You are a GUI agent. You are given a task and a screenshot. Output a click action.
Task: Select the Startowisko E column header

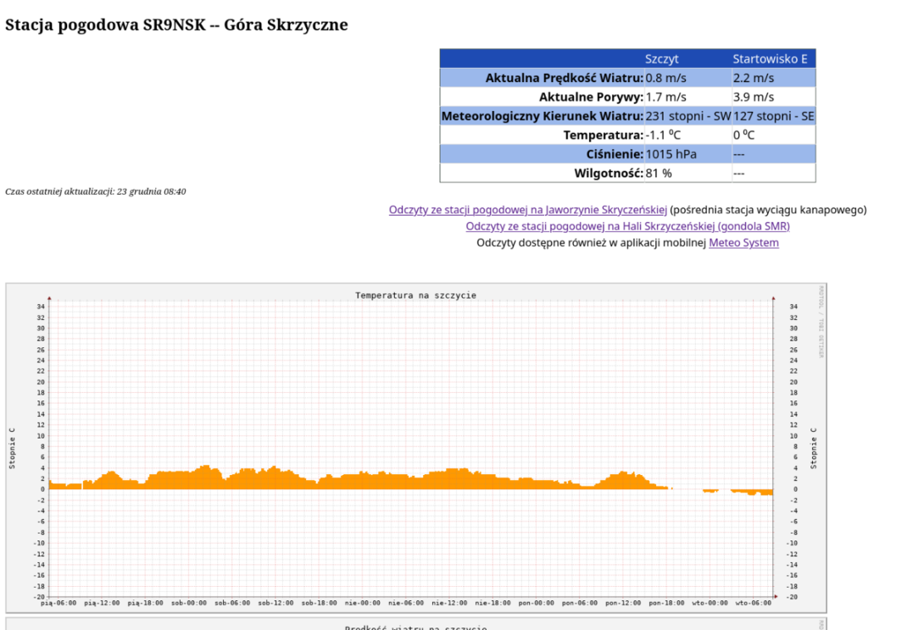770,59
